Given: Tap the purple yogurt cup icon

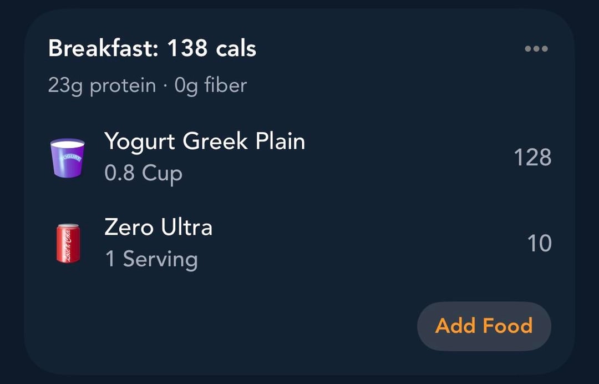Looking at the screenshot, I should [68, 158].
